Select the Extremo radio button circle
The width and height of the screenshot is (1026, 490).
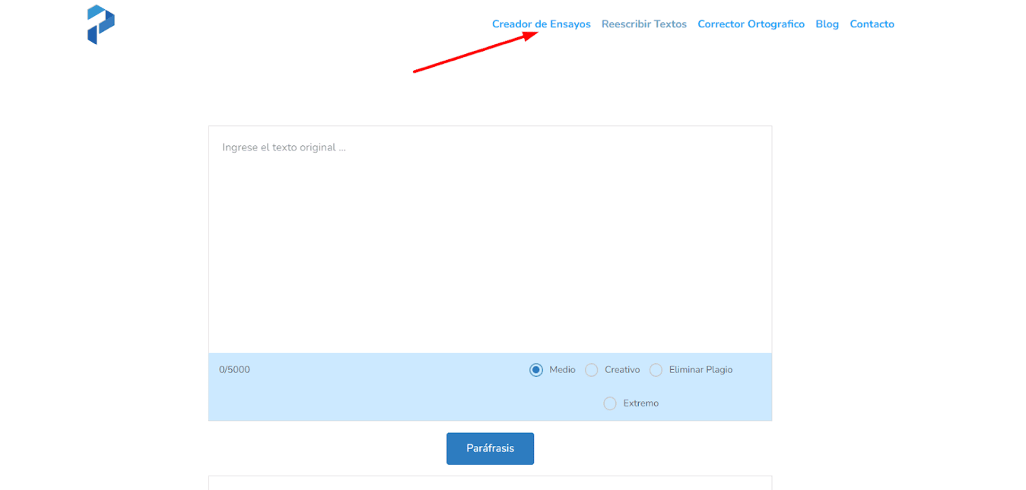610,403
